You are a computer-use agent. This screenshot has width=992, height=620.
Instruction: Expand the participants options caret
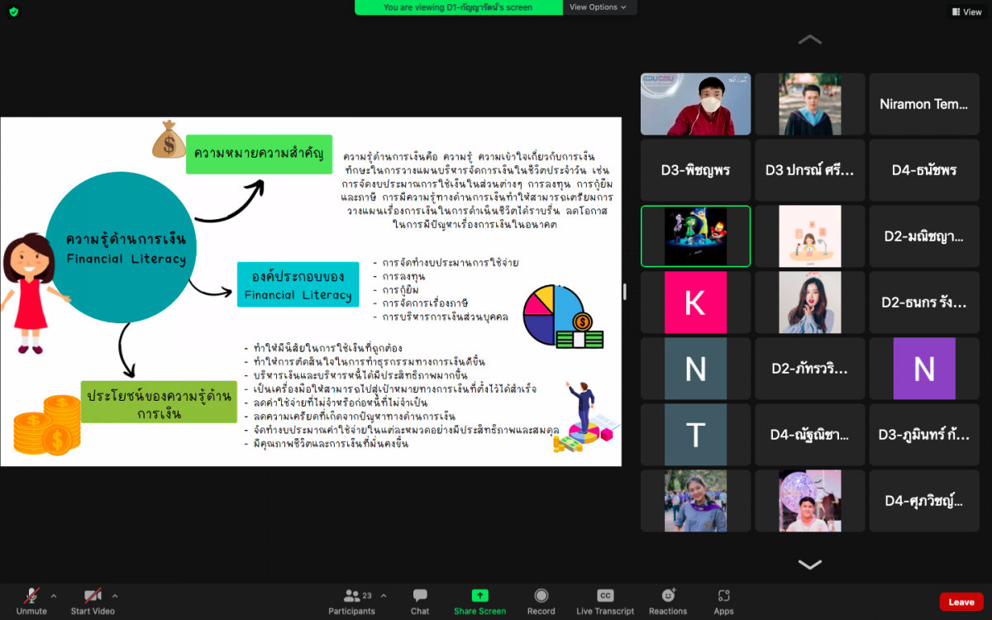(x=384, y=595)
